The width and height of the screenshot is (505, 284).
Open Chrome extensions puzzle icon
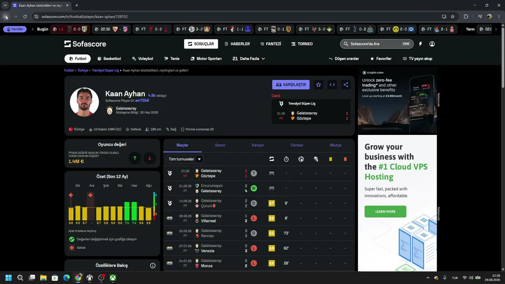click(466, 17)
